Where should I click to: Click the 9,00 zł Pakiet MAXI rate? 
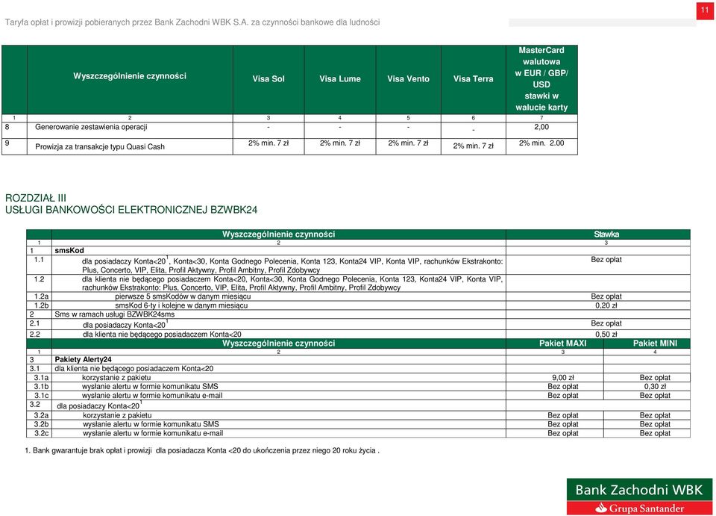[x=562, y=378]
